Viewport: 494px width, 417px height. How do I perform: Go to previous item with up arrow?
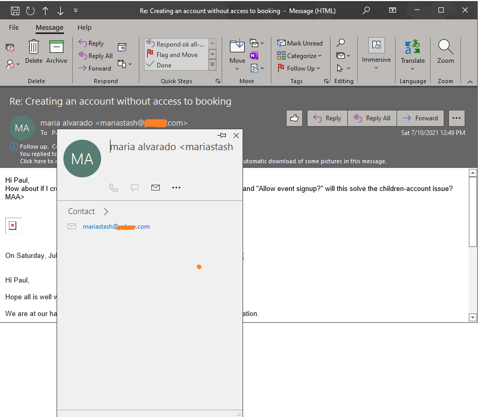coord(46,11)
